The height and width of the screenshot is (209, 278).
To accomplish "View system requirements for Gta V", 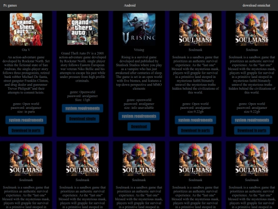I will [x=26, y=120].
